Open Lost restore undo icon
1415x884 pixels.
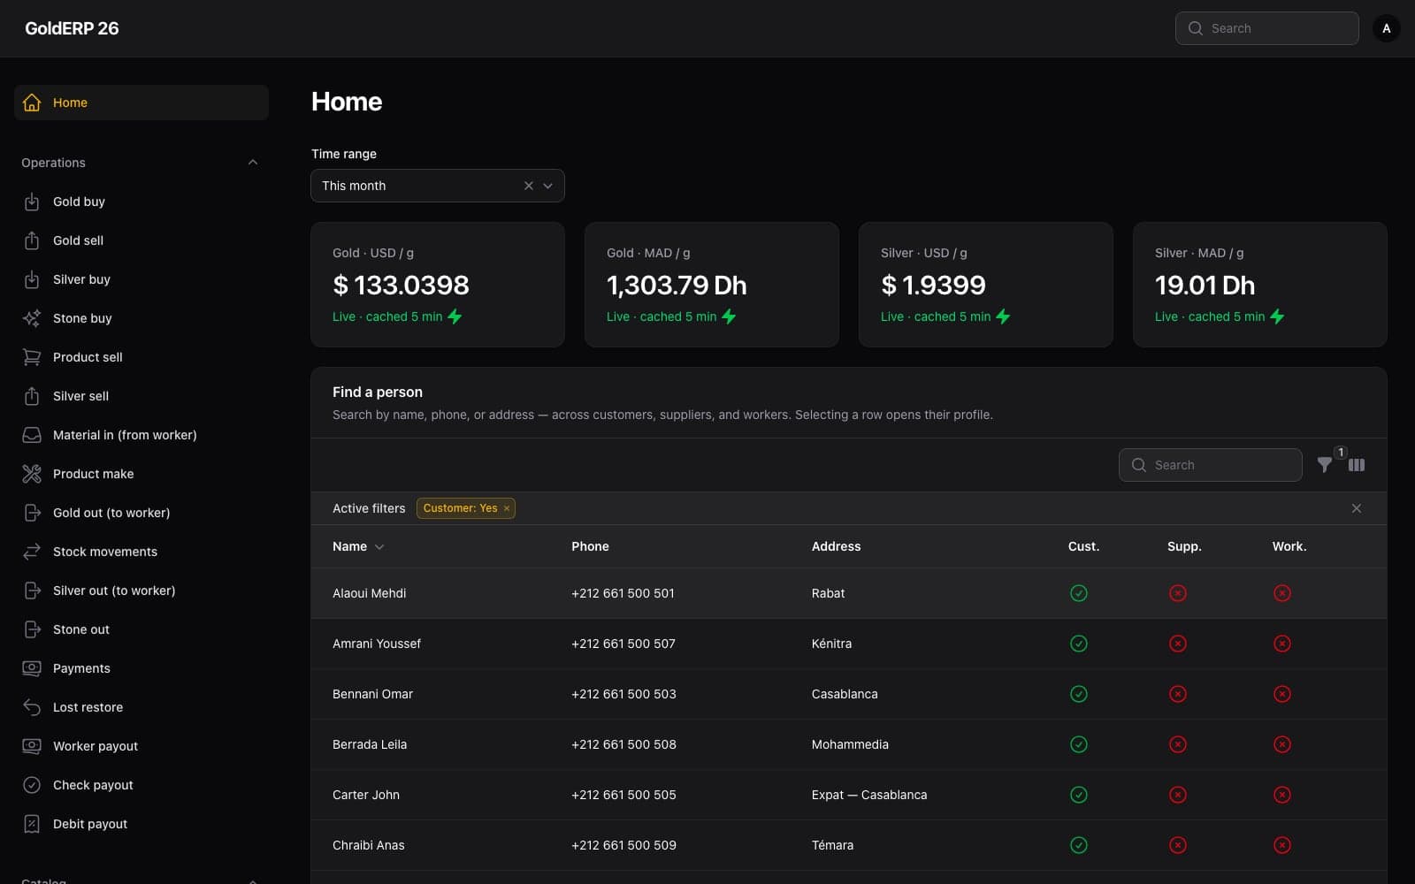(x=32, y=707)
